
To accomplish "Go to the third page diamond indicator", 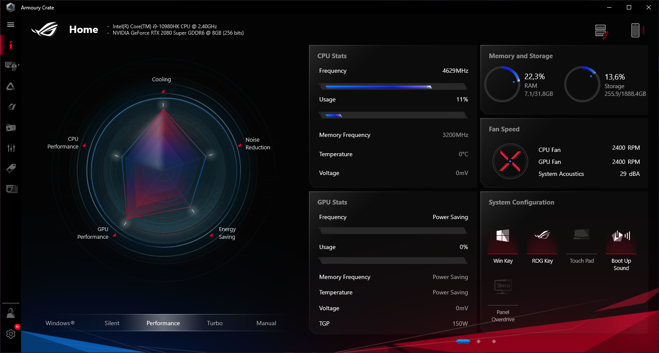I will pyautogui.click(x=494, y=341).
